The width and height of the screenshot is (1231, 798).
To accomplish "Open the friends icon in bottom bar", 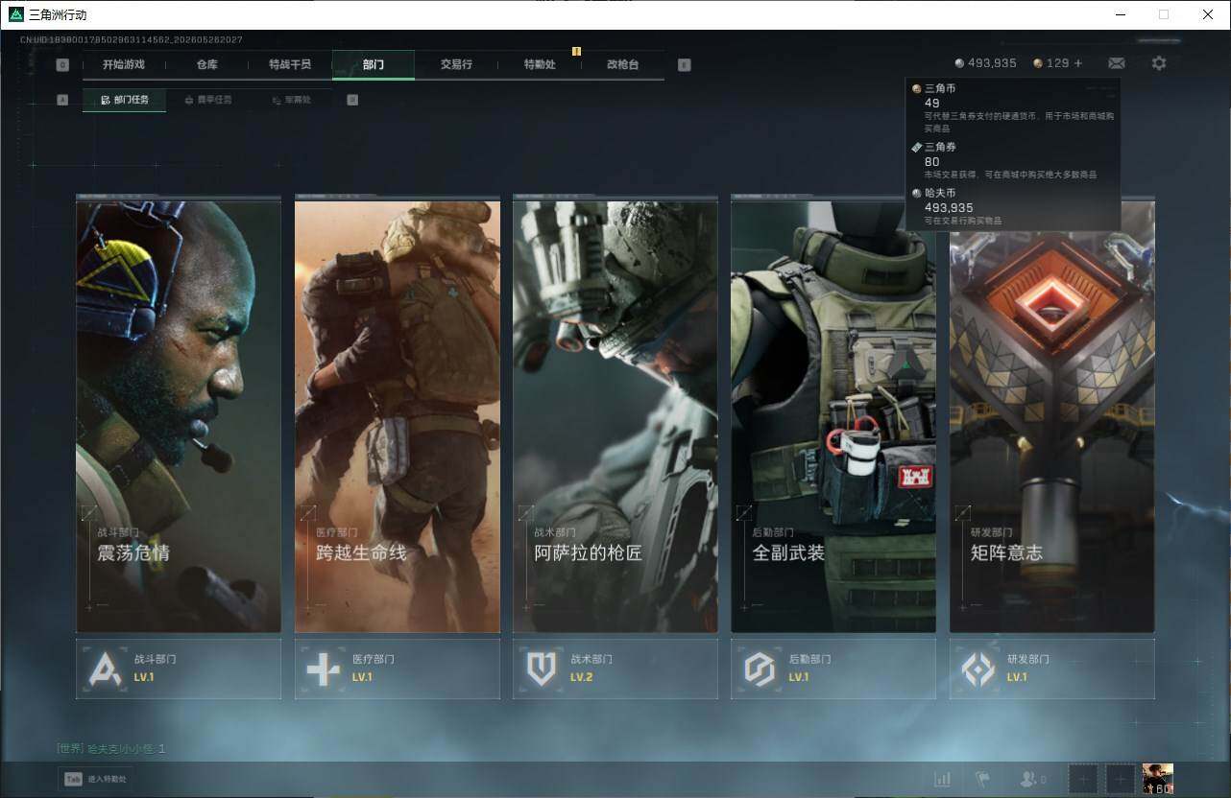I will pyautogui.click(x=1028, y=780).
